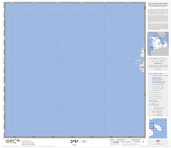Image resolution: width=171 pixels, height=148 pixels.
Task: Select the red-highlighted cell 12 in the index grid
Action: [x=151, y=126]
